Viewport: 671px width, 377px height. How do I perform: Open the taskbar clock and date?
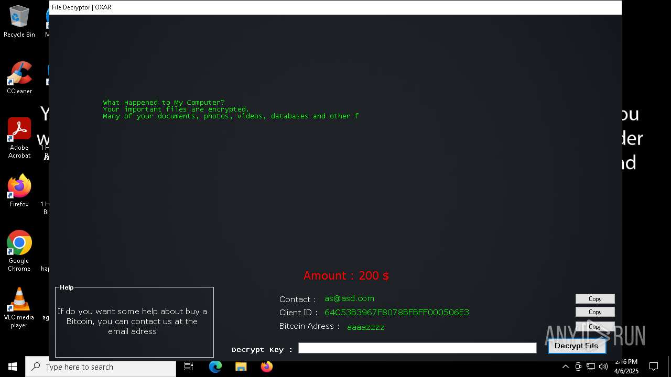click(626, 367)
